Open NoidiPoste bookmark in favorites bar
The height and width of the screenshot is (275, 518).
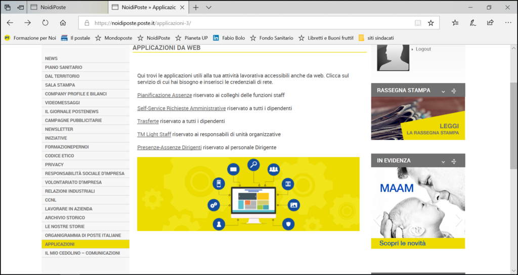point(154,38)
